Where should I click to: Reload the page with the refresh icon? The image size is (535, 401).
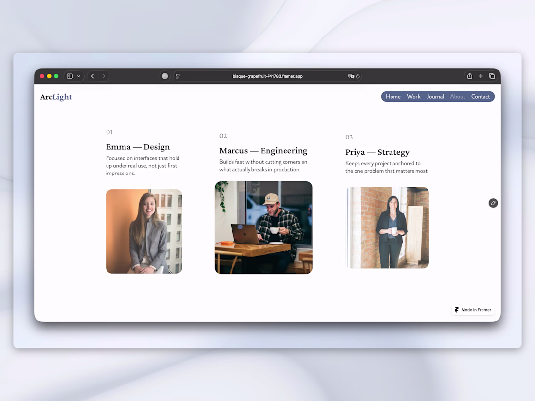(x=358, y=76)
